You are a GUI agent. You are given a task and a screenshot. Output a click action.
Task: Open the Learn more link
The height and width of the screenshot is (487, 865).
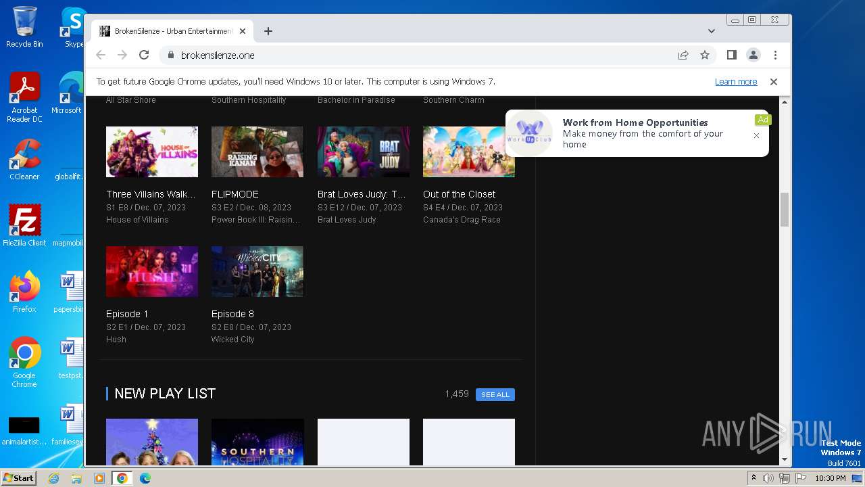pyautogui.click(x=736, y=81)
